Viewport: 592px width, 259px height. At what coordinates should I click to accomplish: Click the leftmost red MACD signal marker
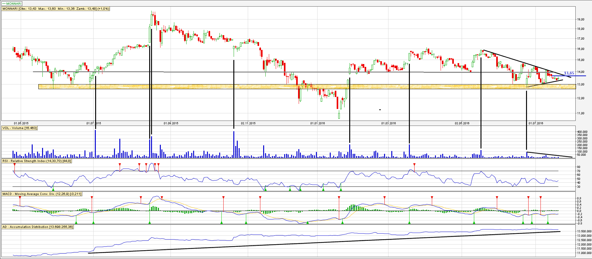click(x=20, y=197)
